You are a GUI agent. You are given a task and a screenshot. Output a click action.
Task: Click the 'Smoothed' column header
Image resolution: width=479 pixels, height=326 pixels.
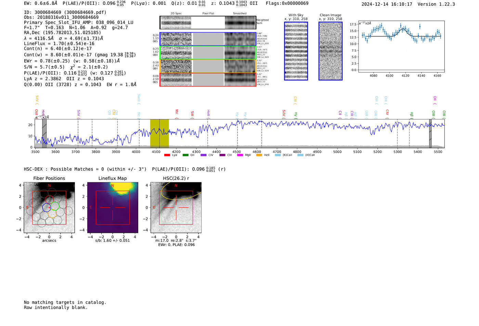[240, 13]
